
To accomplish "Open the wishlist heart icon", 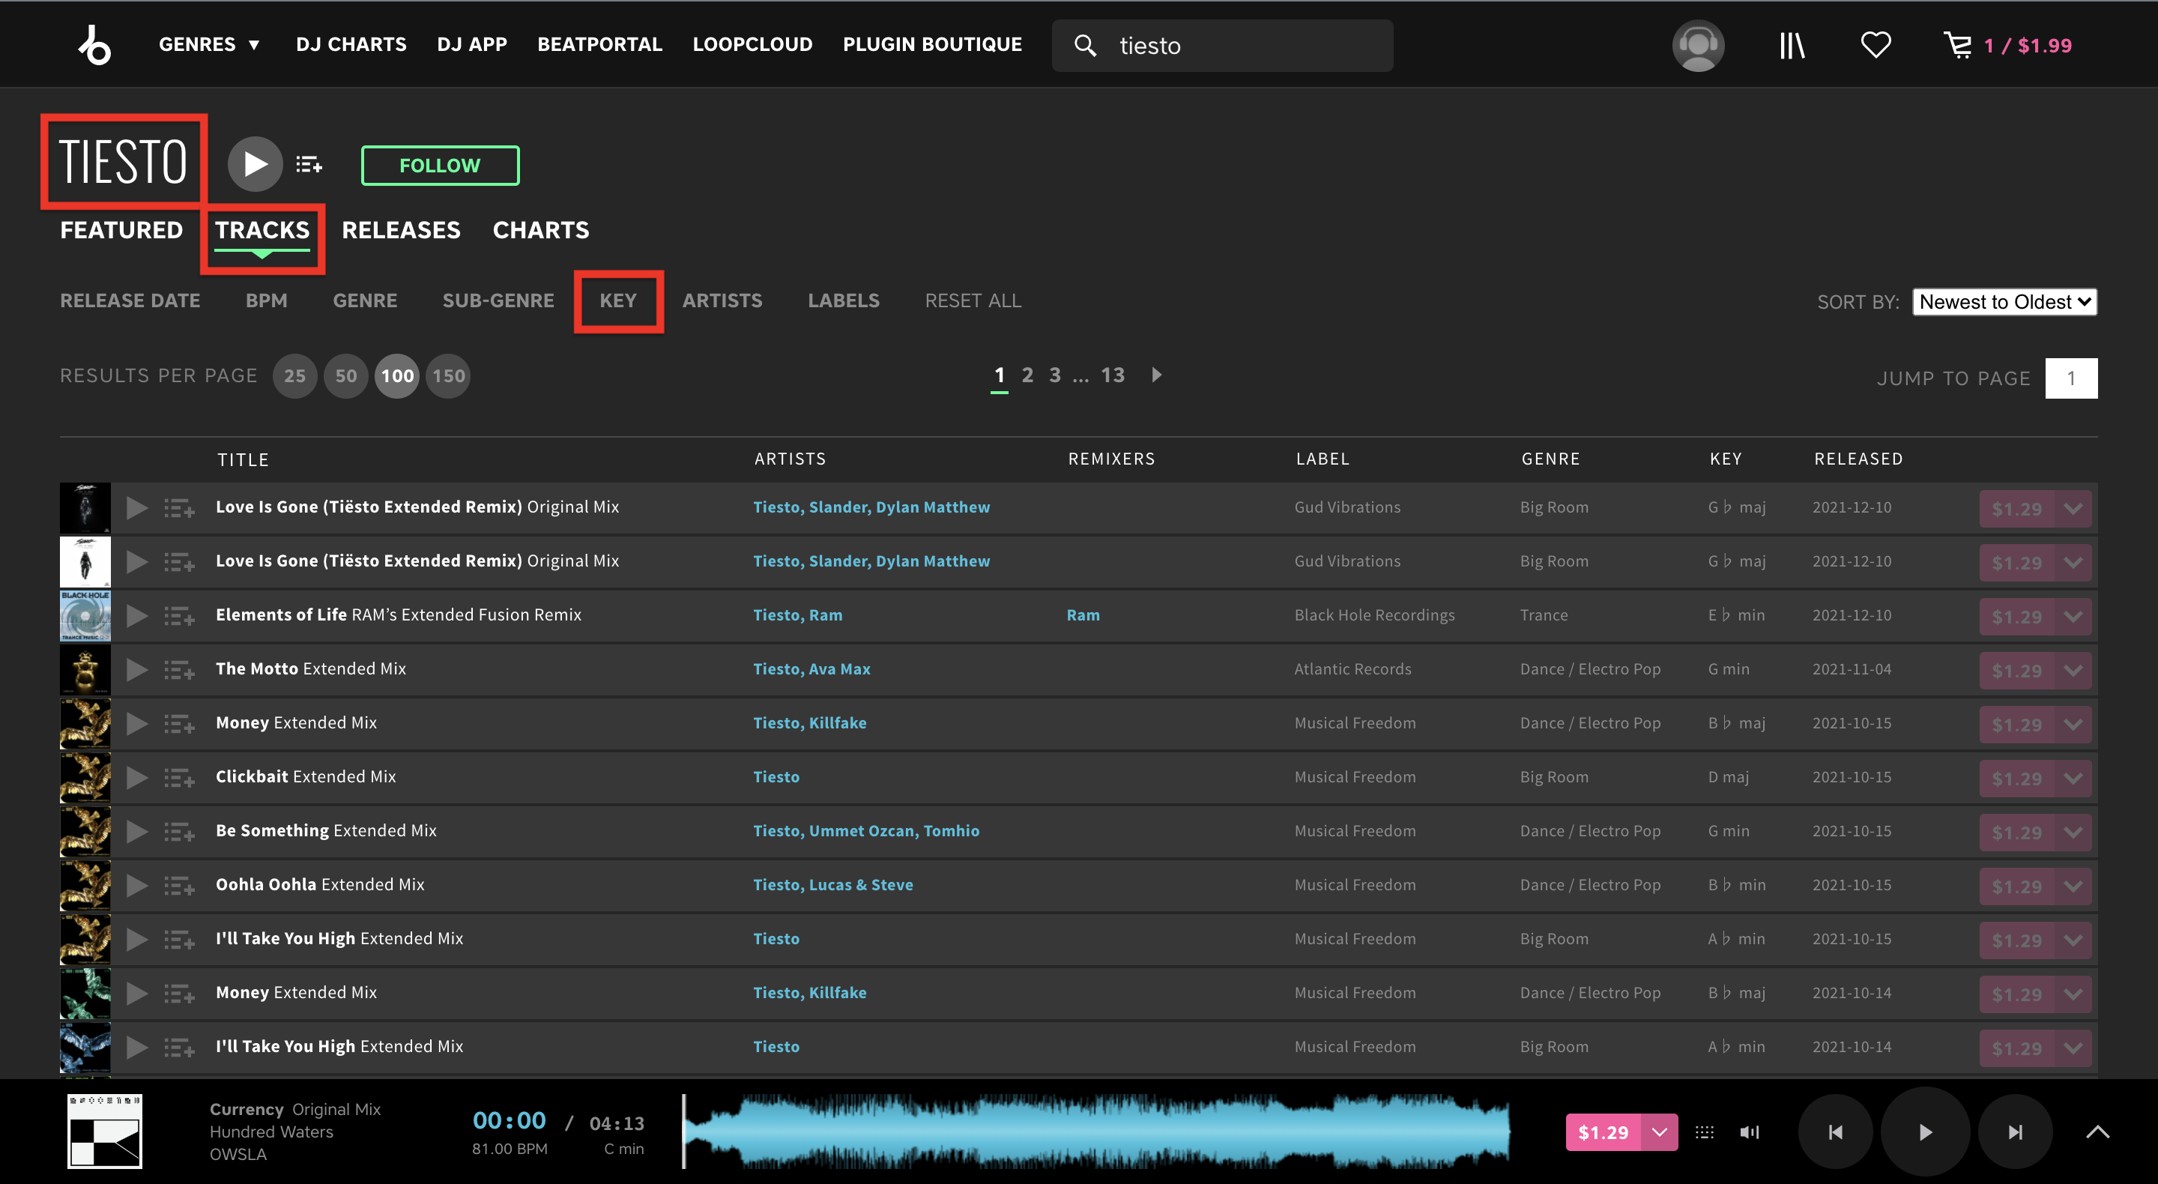I will (x=1876, y=44).
